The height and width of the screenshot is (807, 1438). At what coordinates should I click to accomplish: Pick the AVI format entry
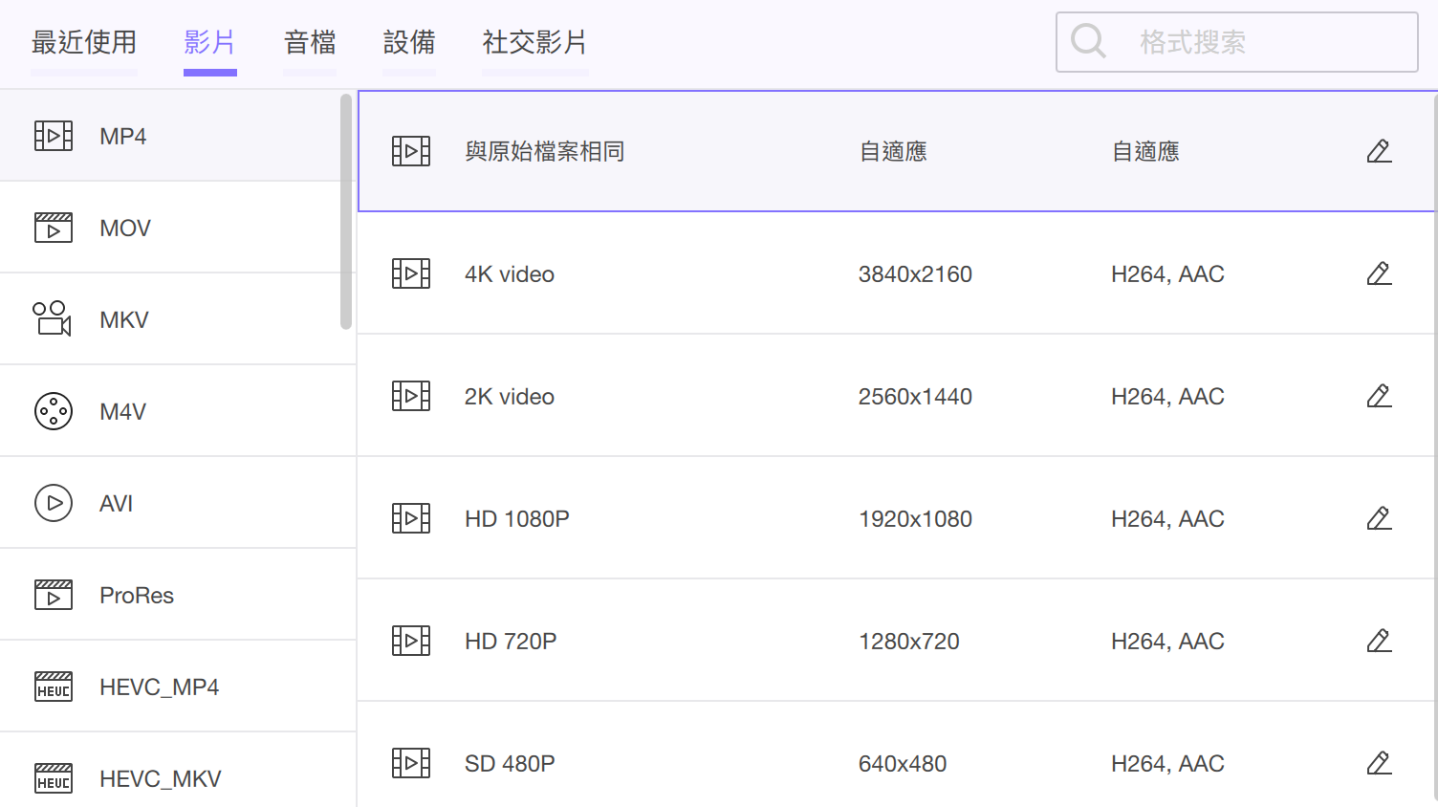(178, 503)
